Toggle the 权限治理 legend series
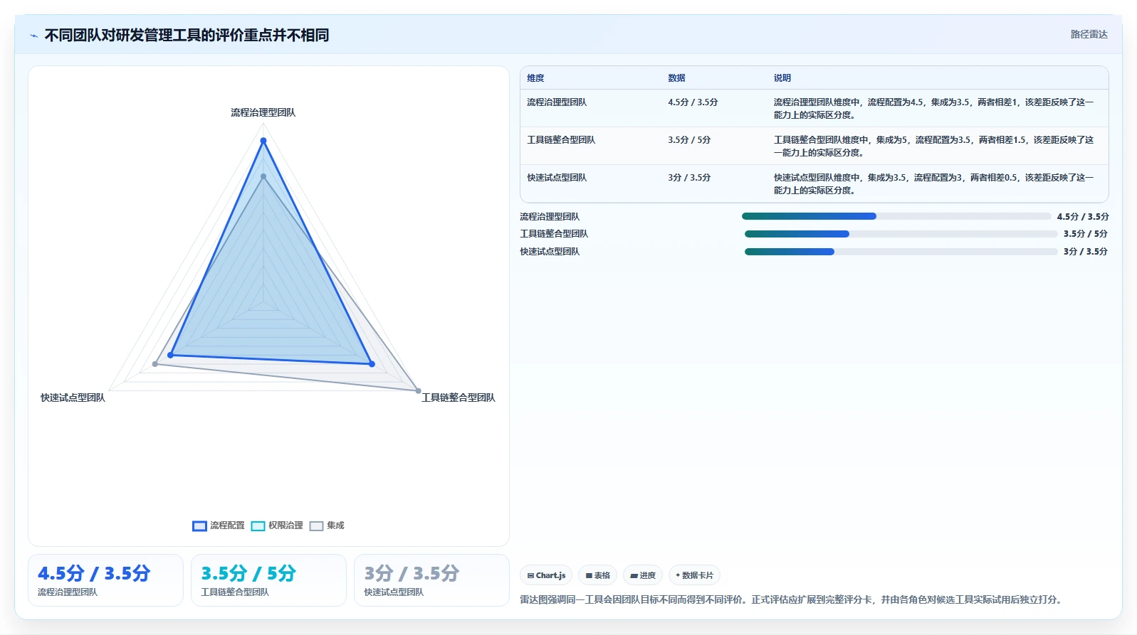The height and width of the screenshot is (635, 1137). tap(277, 525)
